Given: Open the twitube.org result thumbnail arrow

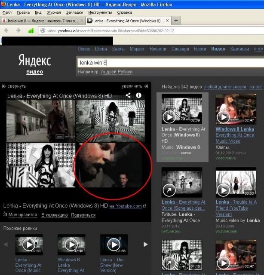Looking at the screenshot, I should click(x=169, y=190).
